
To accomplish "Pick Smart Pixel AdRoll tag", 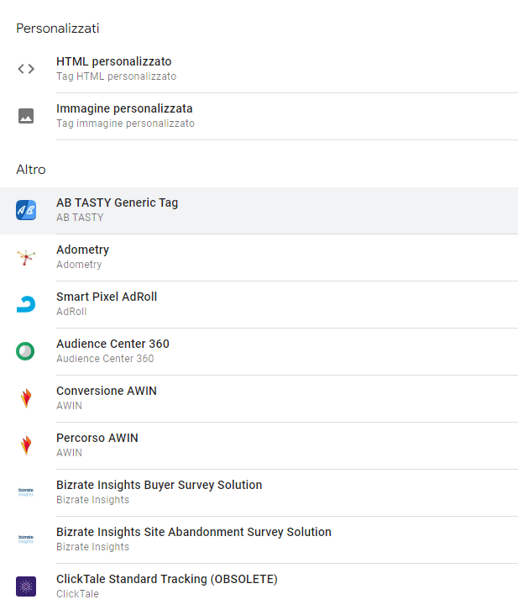I will pos(259,305).
